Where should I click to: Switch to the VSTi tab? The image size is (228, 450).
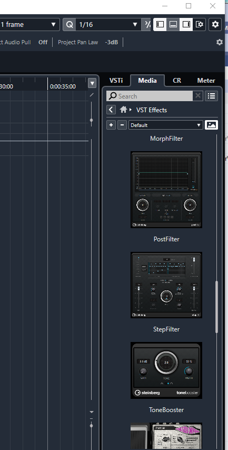tap(116, 81)
